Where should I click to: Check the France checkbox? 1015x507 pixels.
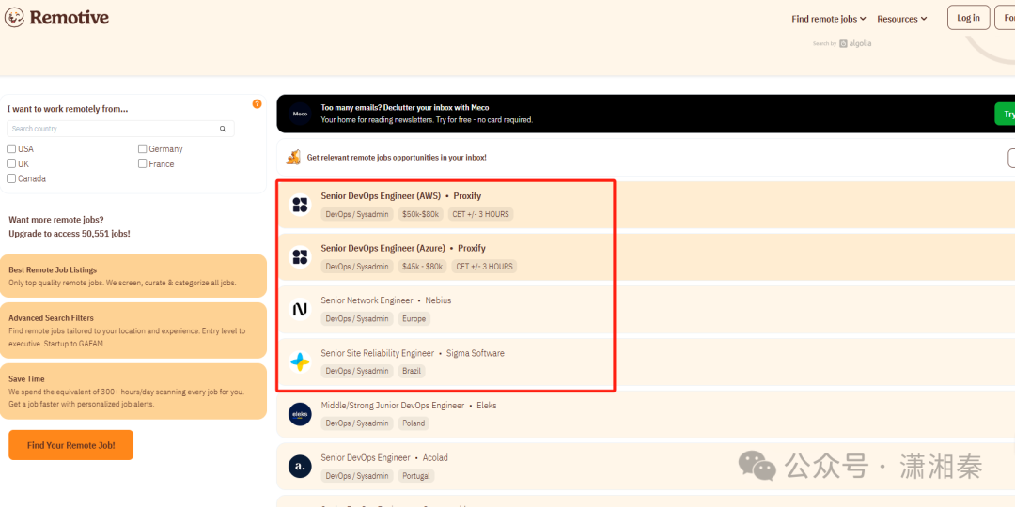143,163
